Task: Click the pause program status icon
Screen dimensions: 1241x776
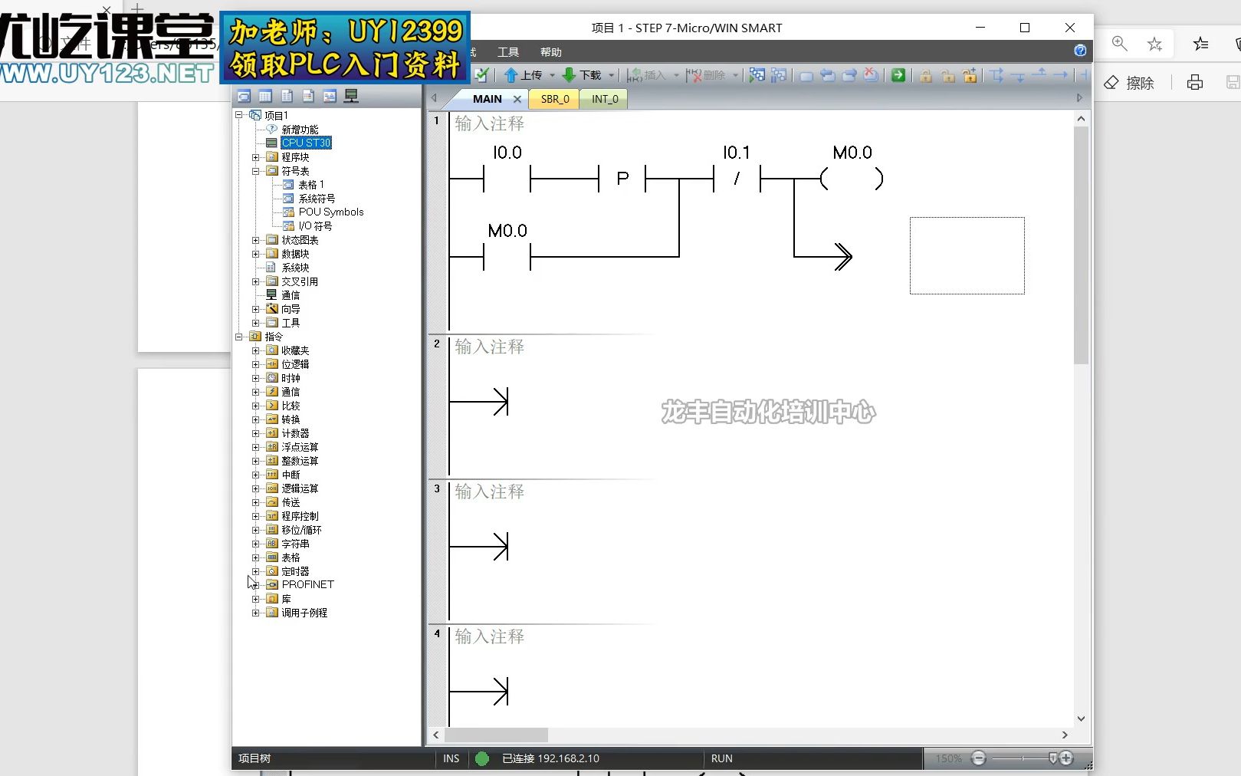Action: pyautogui.click(x=779, y=75)
